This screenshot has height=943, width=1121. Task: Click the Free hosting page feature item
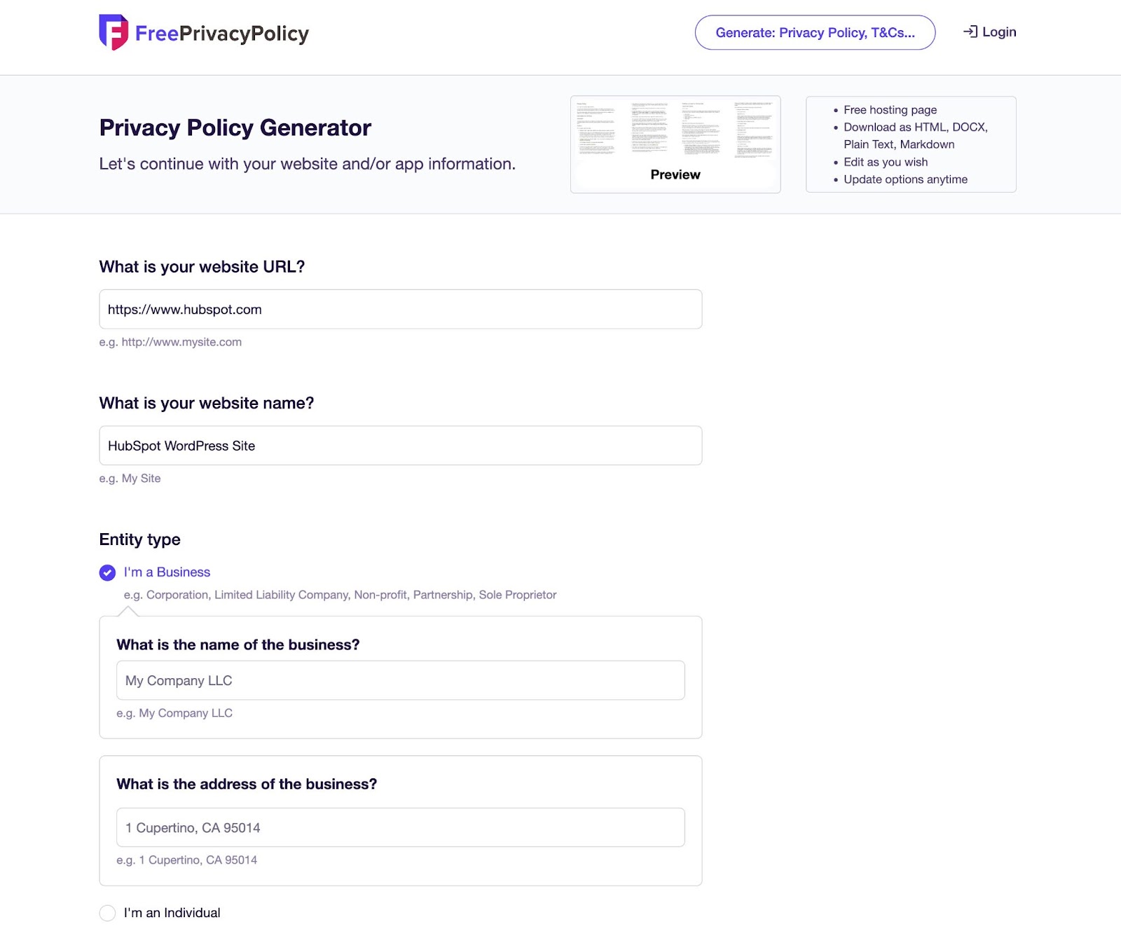pyautogui.click(x=890, y=110)
